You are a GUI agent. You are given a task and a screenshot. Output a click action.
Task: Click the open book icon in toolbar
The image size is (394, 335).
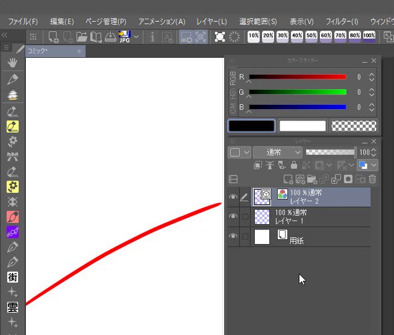(x=96, y=37)
